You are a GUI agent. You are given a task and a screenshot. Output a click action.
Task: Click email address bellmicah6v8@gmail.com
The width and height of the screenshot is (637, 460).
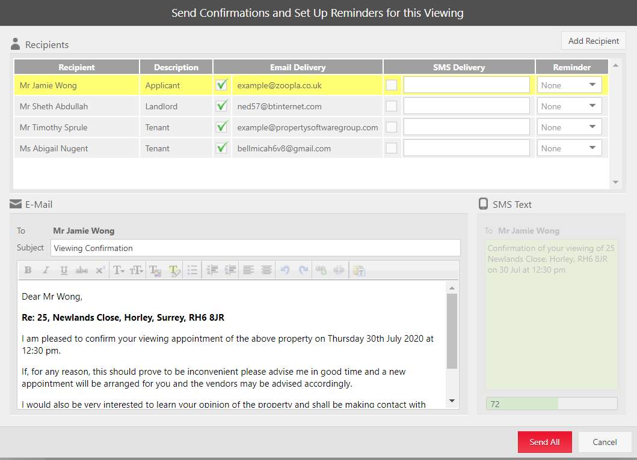coord(284,149)
